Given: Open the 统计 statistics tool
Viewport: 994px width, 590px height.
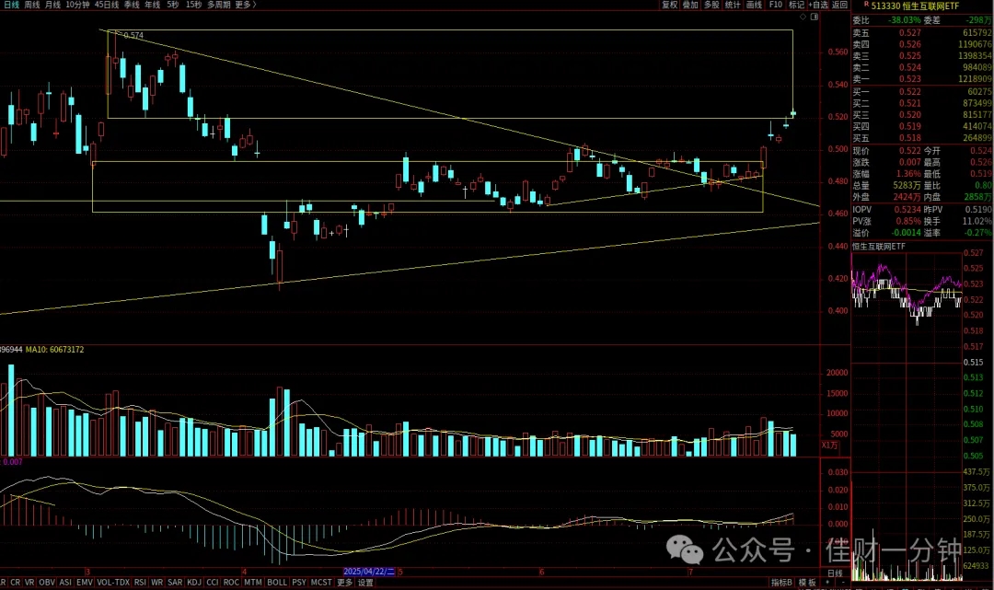Looking at the screenshot, I should (x=733, y=5).
